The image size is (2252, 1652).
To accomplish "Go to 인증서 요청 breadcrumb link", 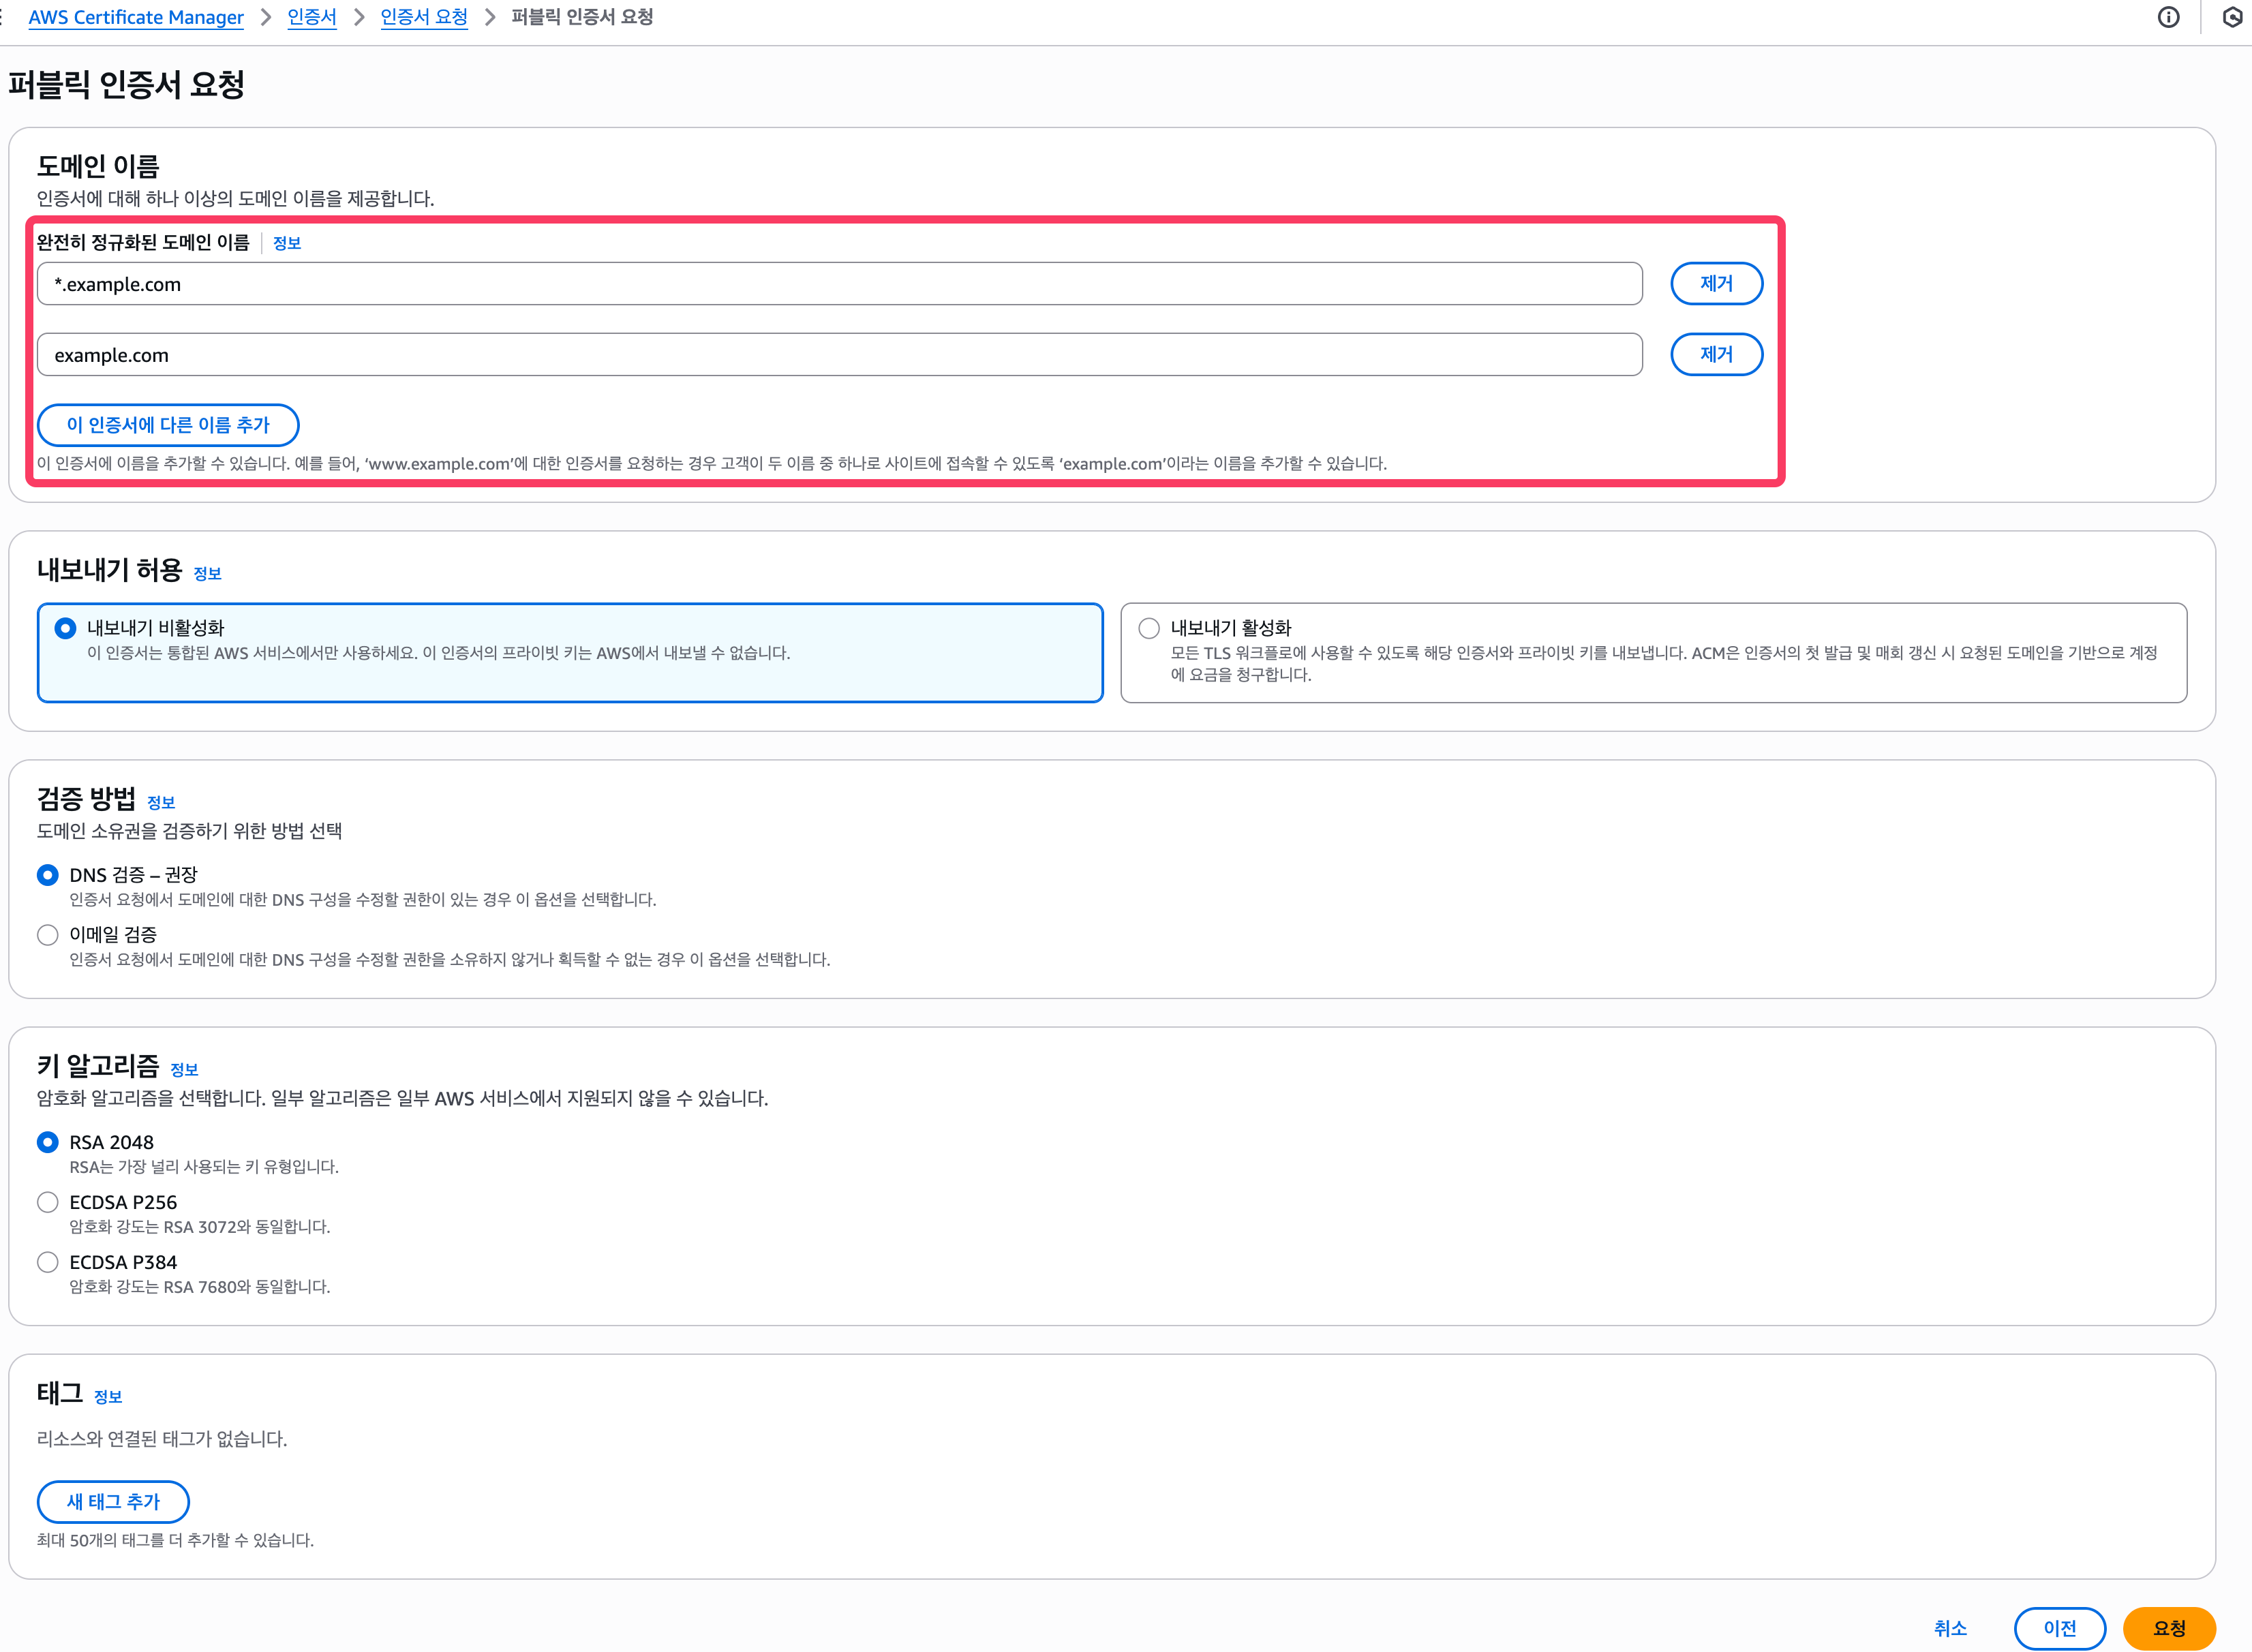I will coord(424,17).
